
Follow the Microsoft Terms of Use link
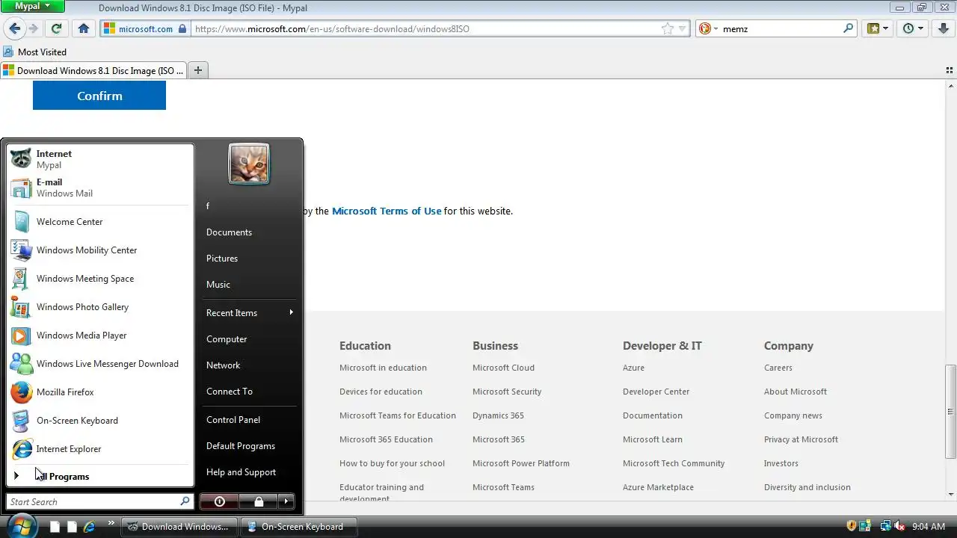[x=387, y=211]
